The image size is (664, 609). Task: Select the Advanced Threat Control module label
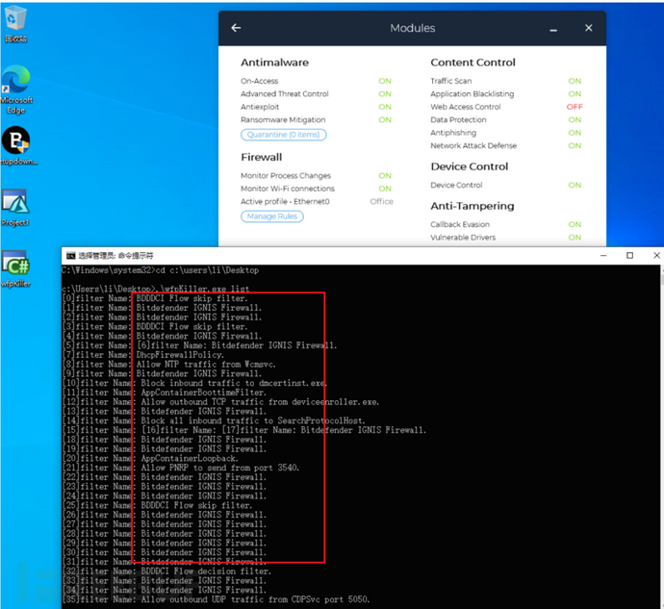(x=285, y=94)
